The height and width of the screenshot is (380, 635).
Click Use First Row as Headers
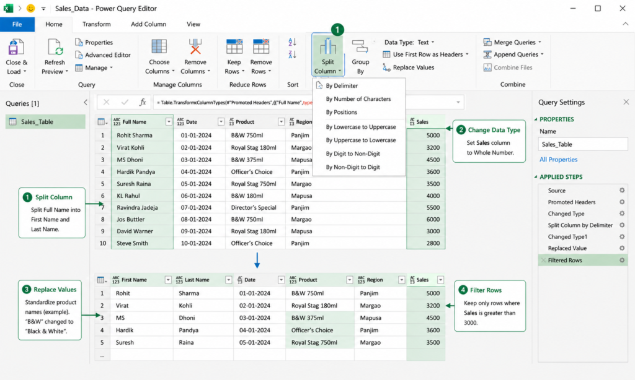(x=425, y=54)
